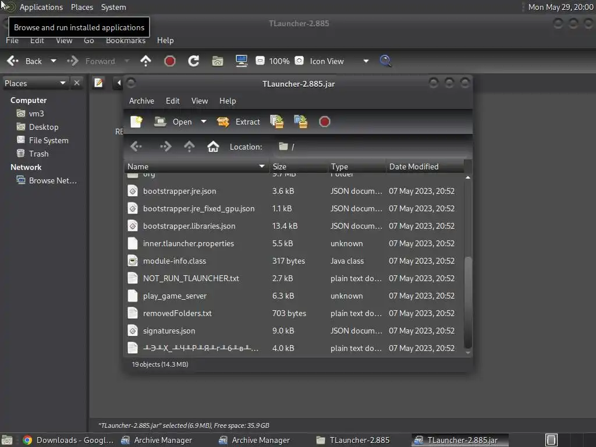
Task: Select module-info.class file
Action: pos(294,261)
